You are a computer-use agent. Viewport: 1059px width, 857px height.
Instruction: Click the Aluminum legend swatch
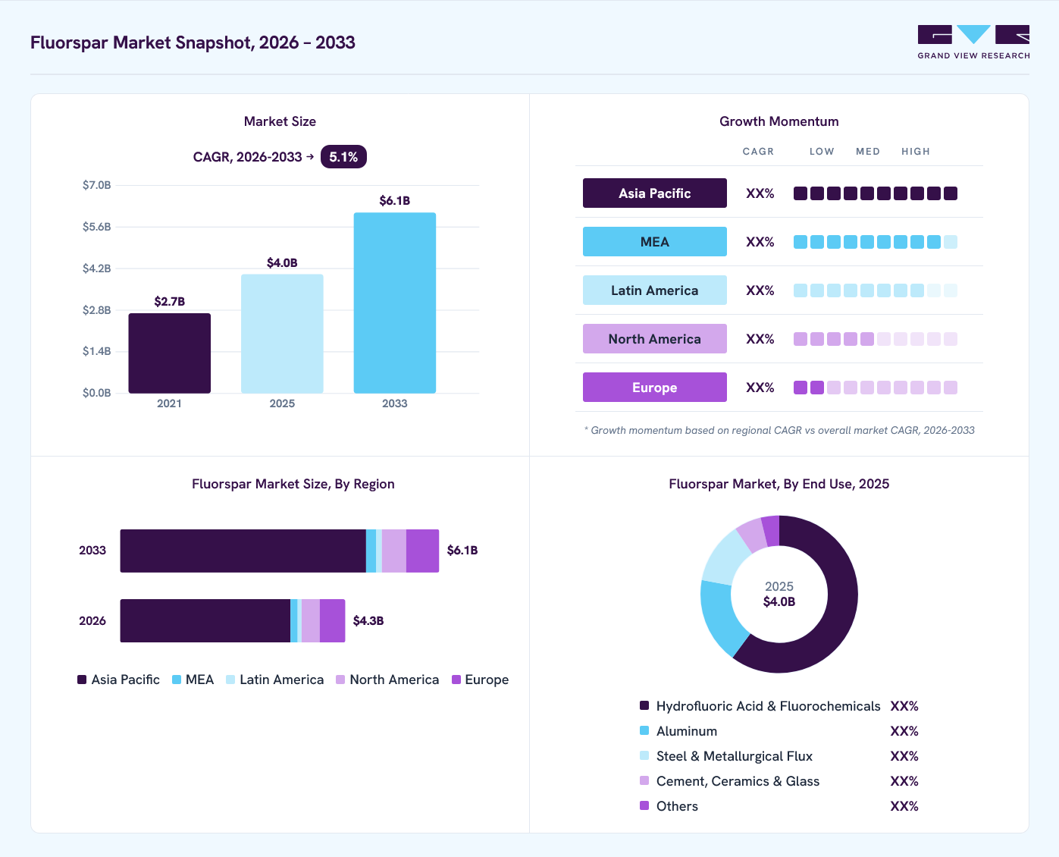(x=644, y=730)
